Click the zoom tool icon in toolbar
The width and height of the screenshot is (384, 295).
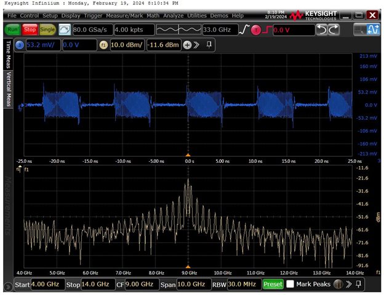pos(360,30)
